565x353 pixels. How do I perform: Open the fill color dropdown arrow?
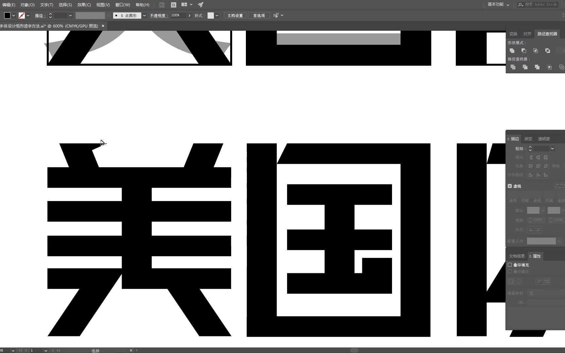click(13, 15)
